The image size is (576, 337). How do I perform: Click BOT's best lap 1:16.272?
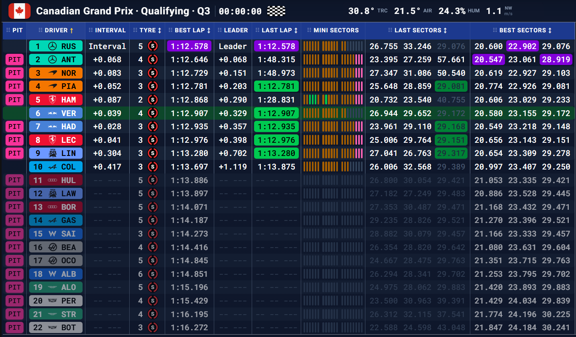189,327
